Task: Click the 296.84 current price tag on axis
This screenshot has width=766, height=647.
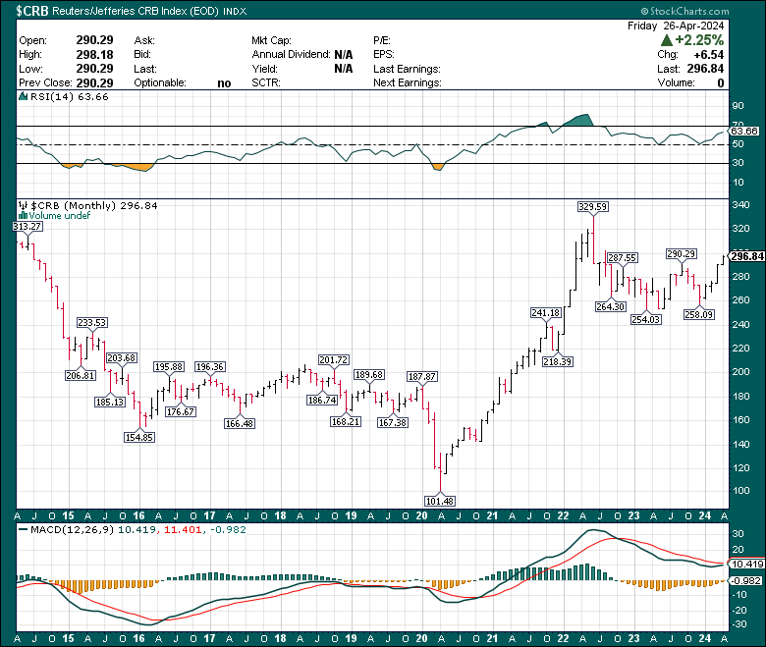Action: (x=747, y=256)
